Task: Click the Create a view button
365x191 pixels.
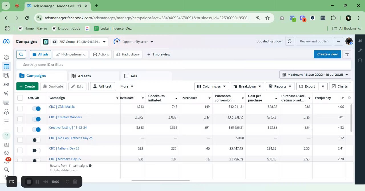Action: point(327,54)
